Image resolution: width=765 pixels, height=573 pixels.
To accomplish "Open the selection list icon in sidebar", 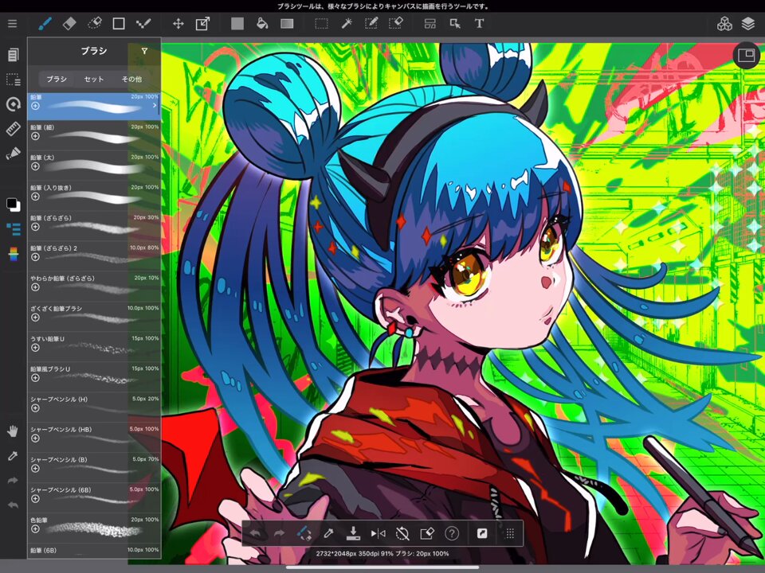I will point(14,80).
